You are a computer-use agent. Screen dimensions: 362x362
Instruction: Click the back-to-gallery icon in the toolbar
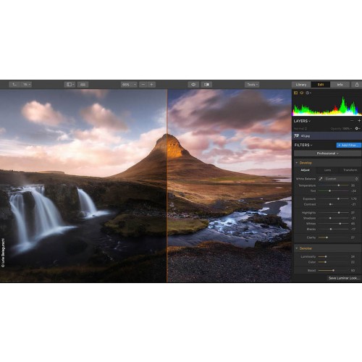coord(14,85)
